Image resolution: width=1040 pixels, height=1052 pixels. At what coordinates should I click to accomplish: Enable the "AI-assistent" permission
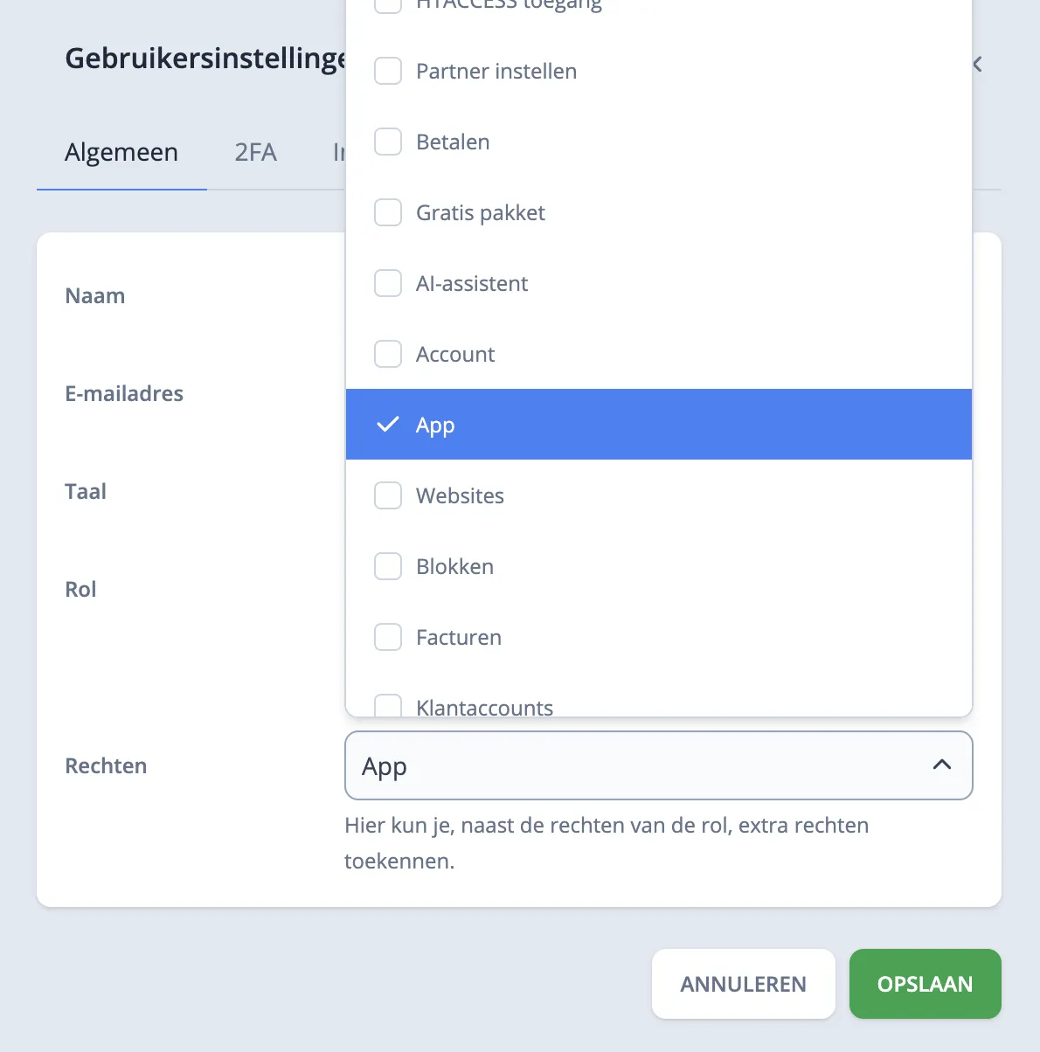click(388, 283)
